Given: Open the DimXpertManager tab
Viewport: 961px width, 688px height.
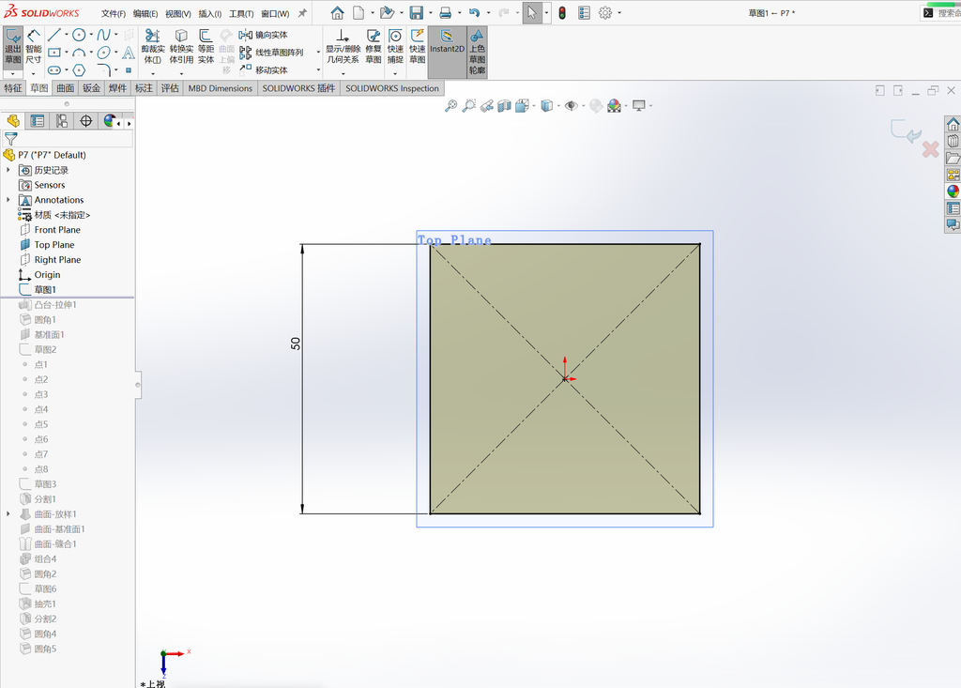Looking at the screenshot, I should click(85, 121).
